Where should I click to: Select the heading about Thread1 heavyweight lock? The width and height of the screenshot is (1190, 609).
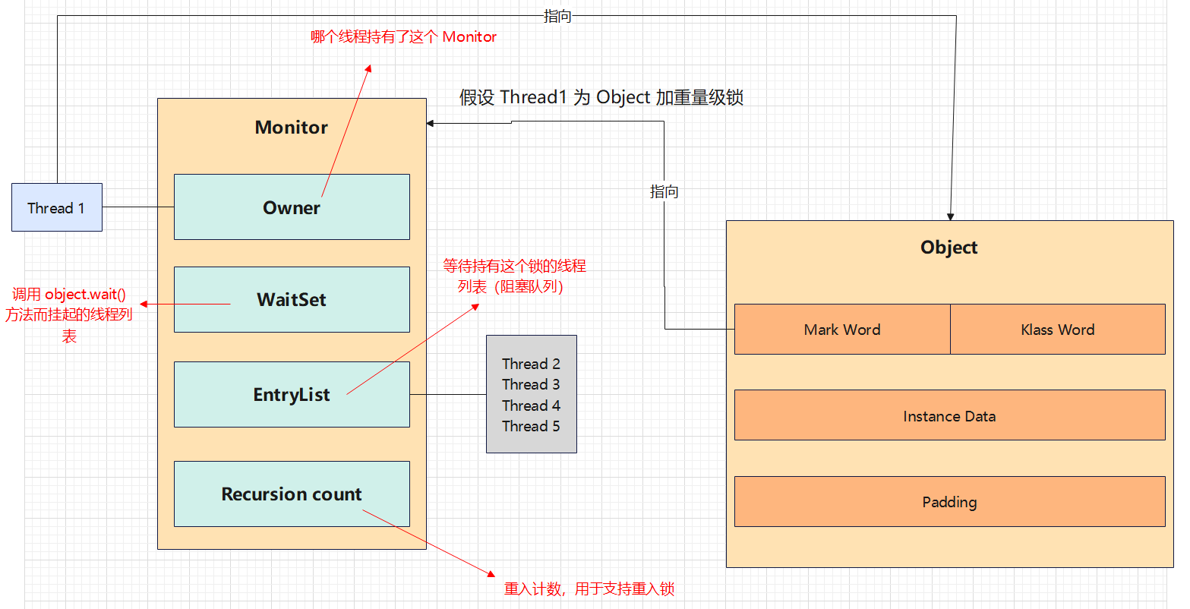[601, 98]
